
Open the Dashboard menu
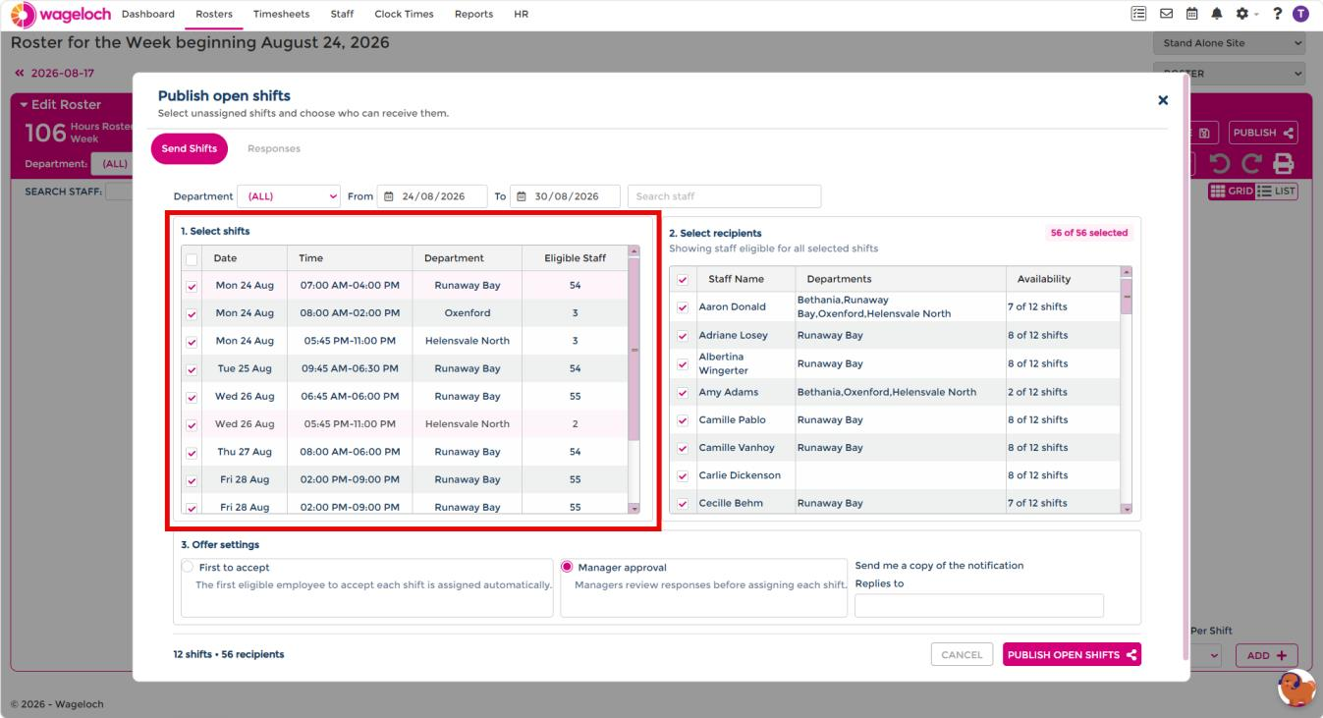(x=148, y=14)
